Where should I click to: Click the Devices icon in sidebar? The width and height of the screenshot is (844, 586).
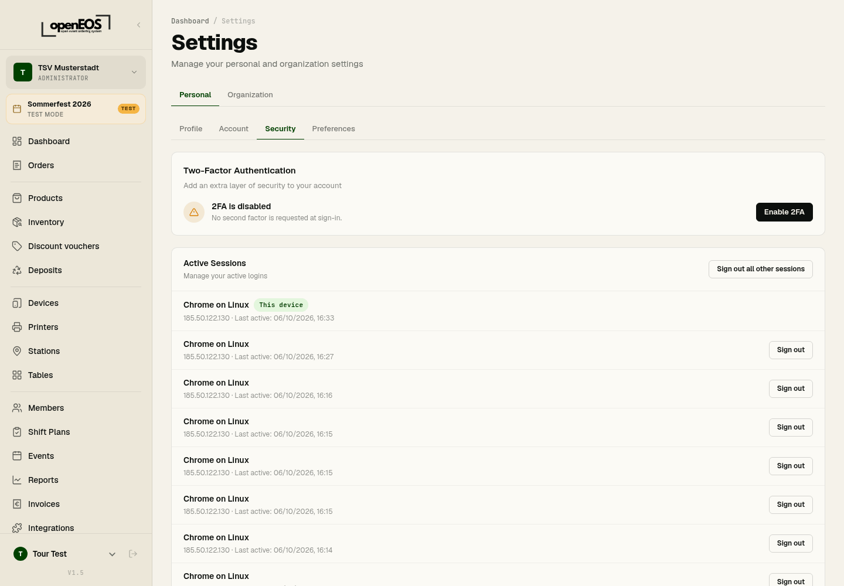coord(17,303)
